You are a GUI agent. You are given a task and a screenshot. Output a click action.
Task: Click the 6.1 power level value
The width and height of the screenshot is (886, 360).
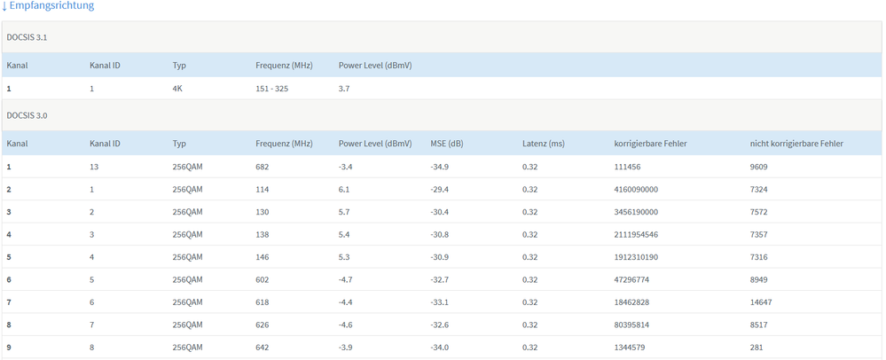[x=344, y=190]
